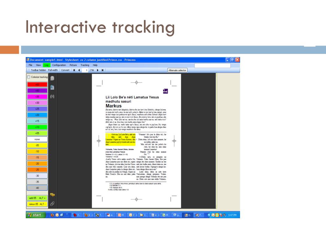
Task: Click the purple note icon on the page
Action: (x=166, y=91)
